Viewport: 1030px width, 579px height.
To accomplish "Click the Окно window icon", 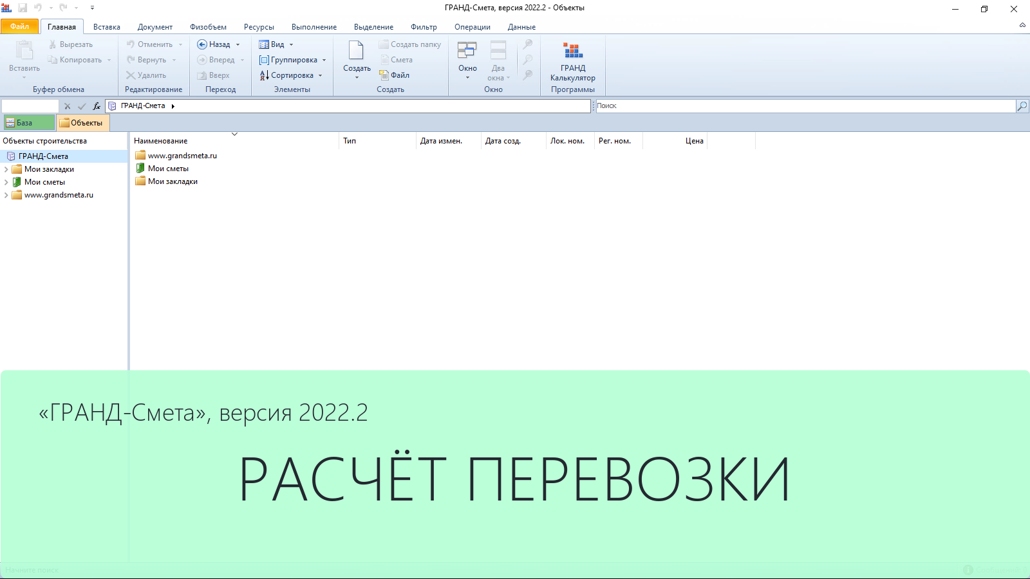I will [x=467, y=50].
